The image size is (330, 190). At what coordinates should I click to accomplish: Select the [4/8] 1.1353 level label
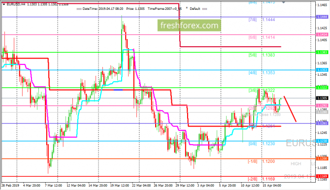pos(262,73)
